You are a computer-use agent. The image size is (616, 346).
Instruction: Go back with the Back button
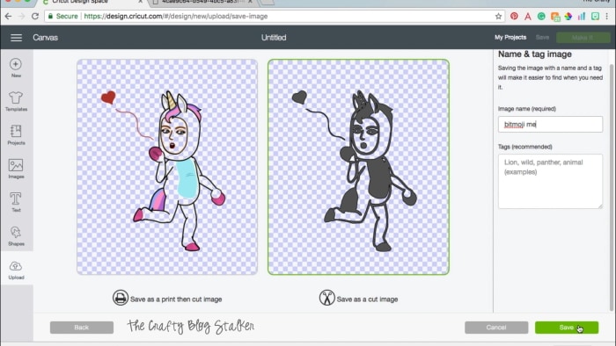point(82,328)
